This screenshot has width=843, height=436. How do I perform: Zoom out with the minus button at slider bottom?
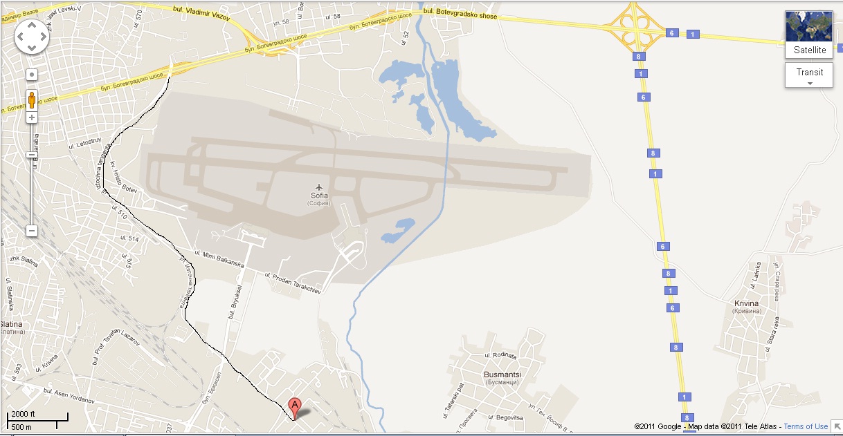point(32,231)
